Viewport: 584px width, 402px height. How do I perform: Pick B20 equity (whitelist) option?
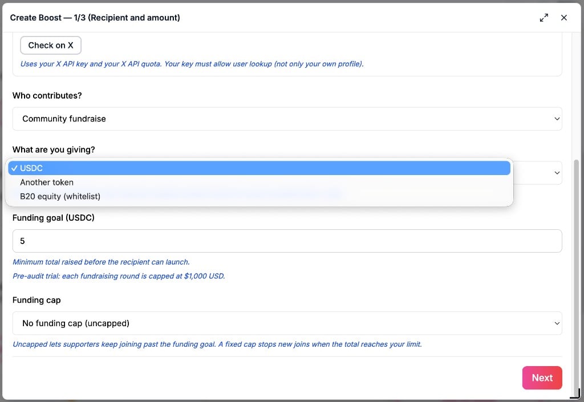(x=259, y=196)
